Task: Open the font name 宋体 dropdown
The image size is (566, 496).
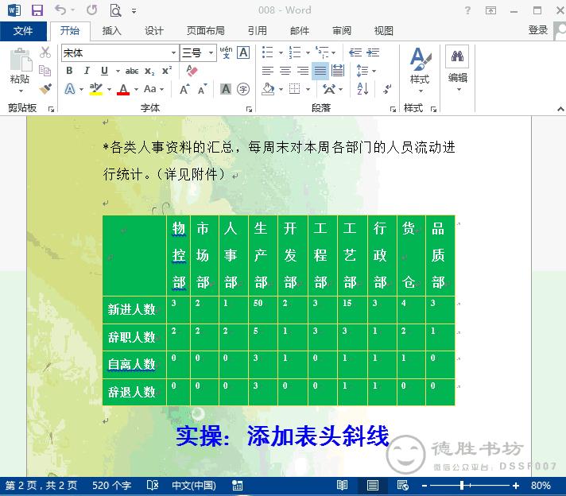Action: point(173,53)
